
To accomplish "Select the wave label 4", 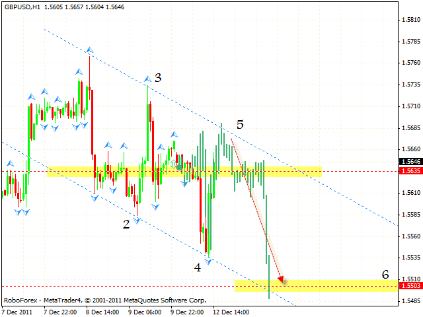I will (x=198, y=267).
